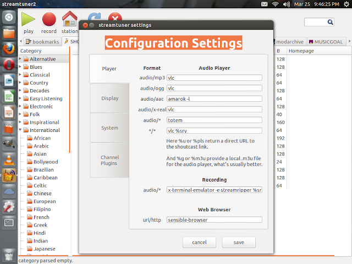The image size is (352, 264).
Task: Click the green play icon in toolbar
Action: pos(28,19)
